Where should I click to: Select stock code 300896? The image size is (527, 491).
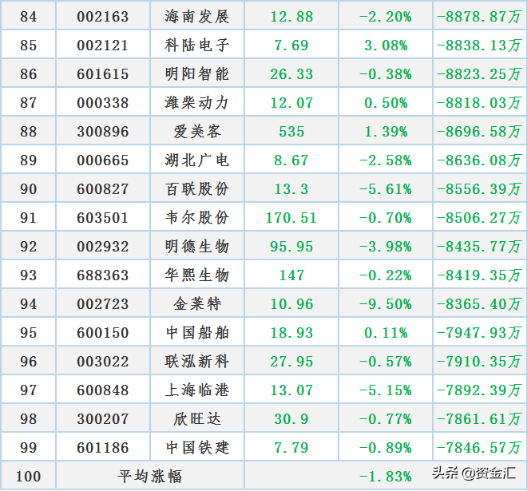coord(103,132)
